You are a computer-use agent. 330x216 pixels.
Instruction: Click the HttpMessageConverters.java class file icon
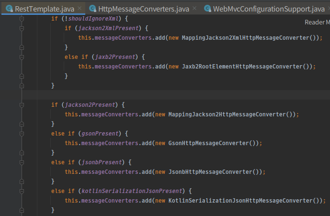[92, 9]
